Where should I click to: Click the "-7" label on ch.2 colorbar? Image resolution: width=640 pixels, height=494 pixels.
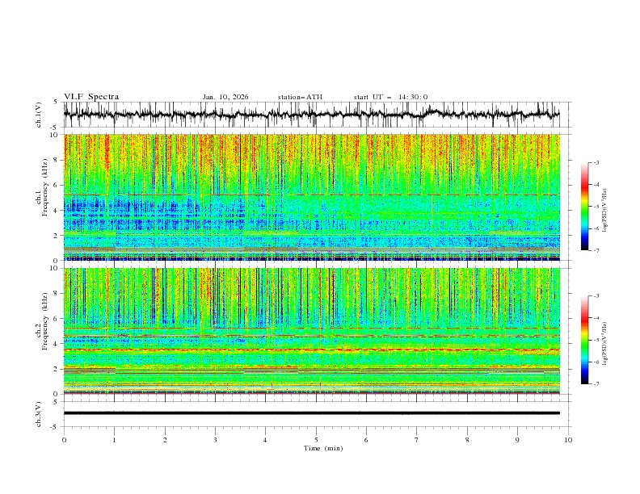click(596, 384)
